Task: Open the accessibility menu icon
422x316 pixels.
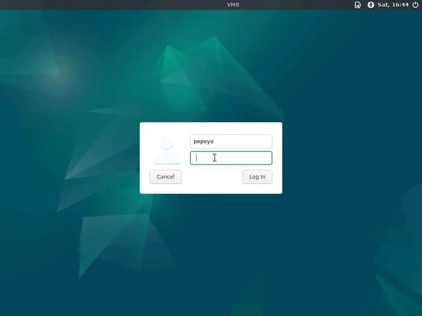Action: point(370,5)
